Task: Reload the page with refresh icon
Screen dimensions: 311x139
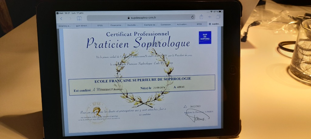Action: coord(193,17)
